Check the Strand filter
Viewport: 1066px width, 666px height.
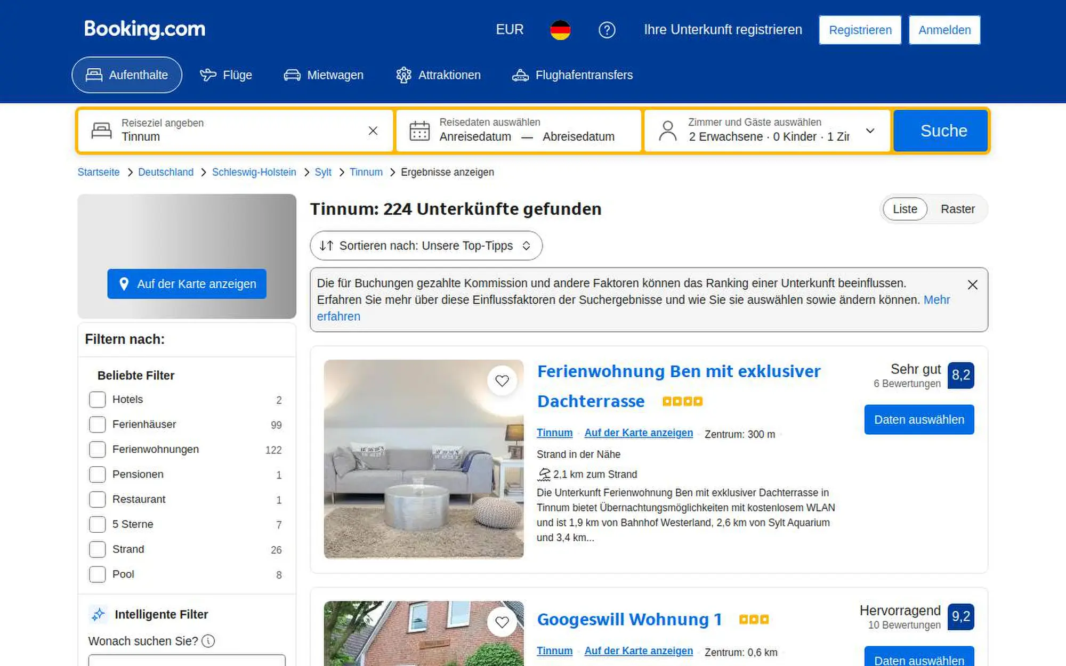click(97, 549)
